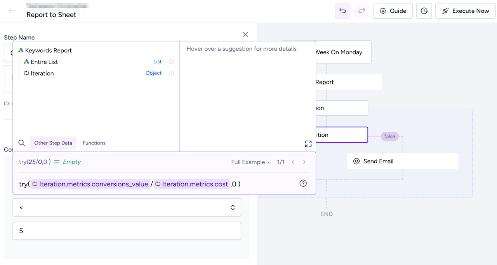The image size is (497, 265).
Task: Go to next example result
Action: [x=304, y=162]
